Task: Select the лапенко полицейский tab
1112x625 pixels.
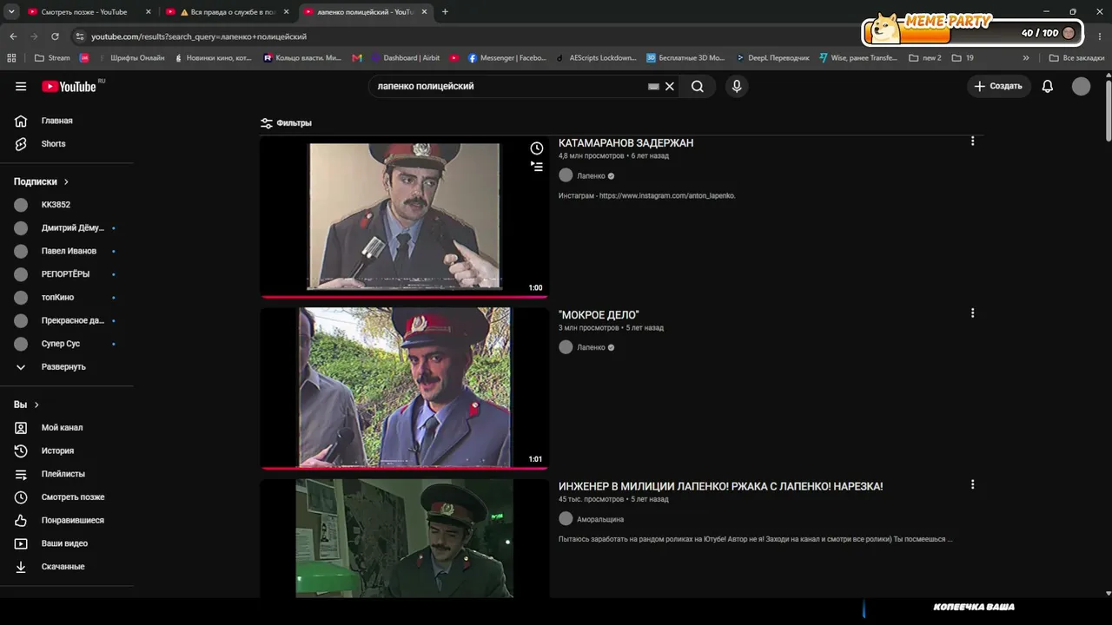Action: [x=365, y=12]
